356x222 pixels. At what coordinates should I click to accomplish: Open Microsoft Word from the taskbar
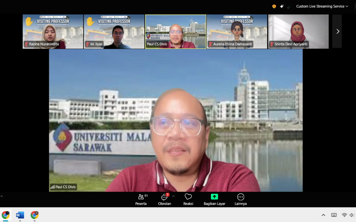20,215
